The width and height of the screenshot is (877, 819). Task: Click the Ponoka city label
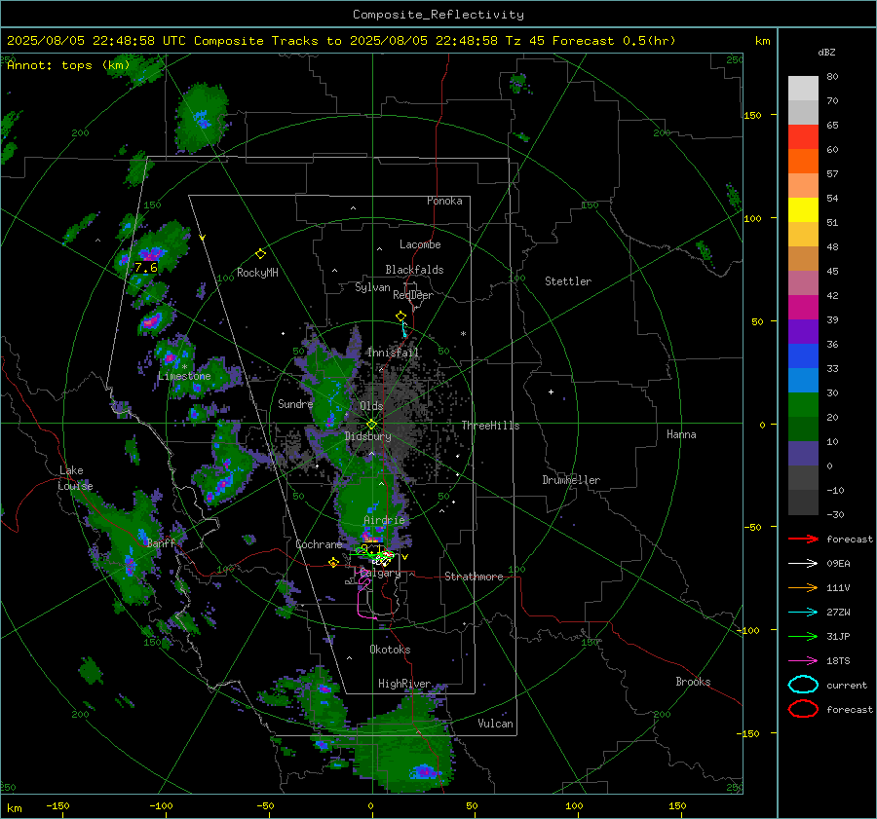[444, 201]
